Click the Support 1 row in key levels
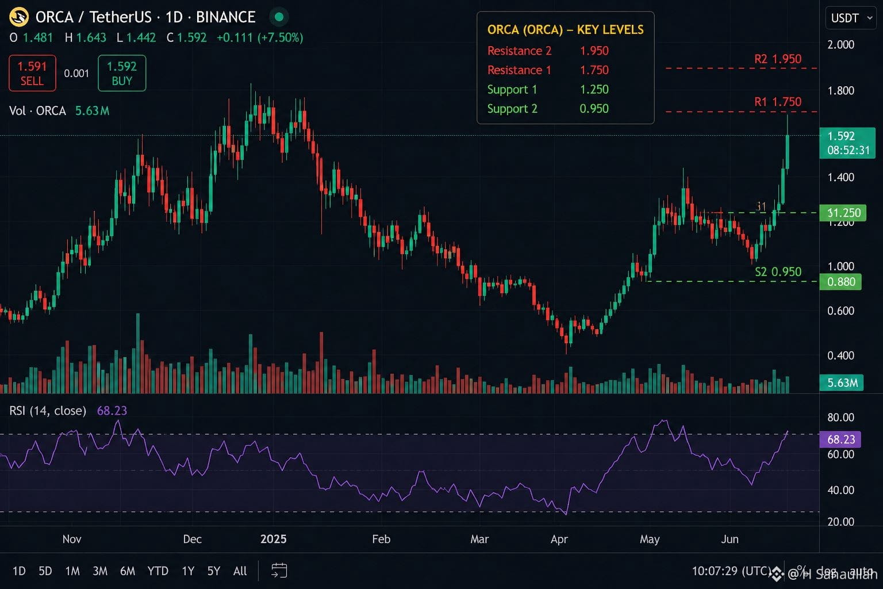 (x=548, y=90)
